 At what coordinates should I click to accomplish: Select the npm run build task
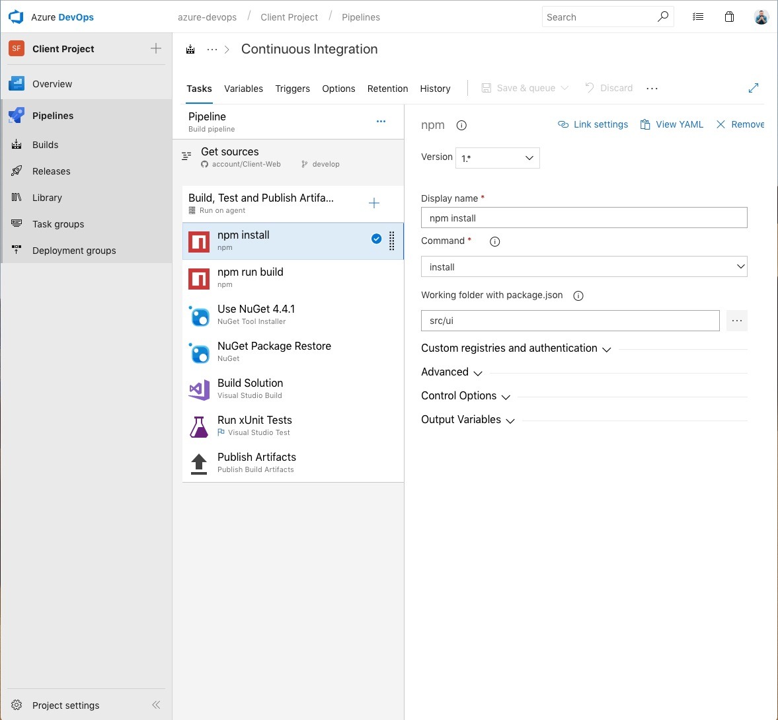(x=293, y=278)
